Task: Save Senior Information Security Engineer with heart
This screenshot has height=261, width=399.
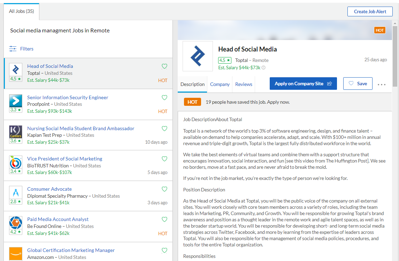Action: click(x=164, y=97)
